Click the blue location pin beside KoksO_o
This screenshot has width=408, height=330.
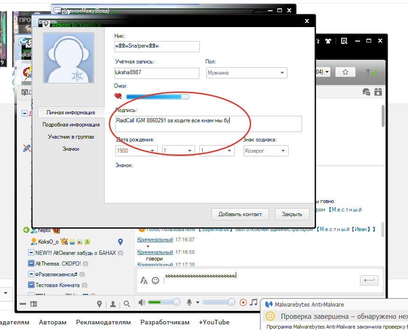[120, 242]
